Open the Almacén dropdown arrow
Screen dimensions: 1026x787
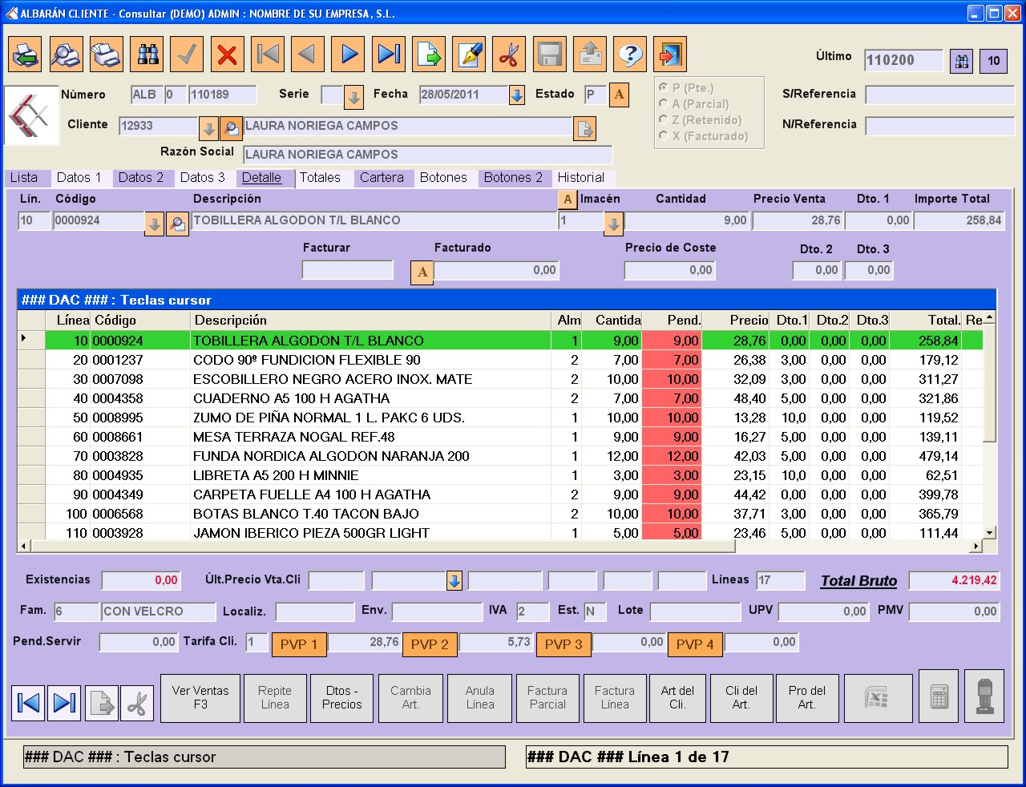click(x=614, y=224)
